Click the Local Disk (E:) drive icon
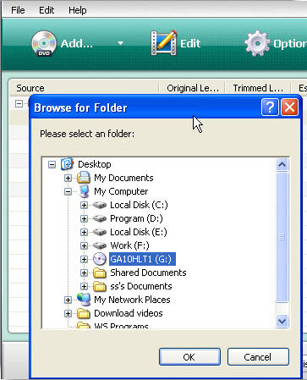The image size is (307, 380). 100,232
